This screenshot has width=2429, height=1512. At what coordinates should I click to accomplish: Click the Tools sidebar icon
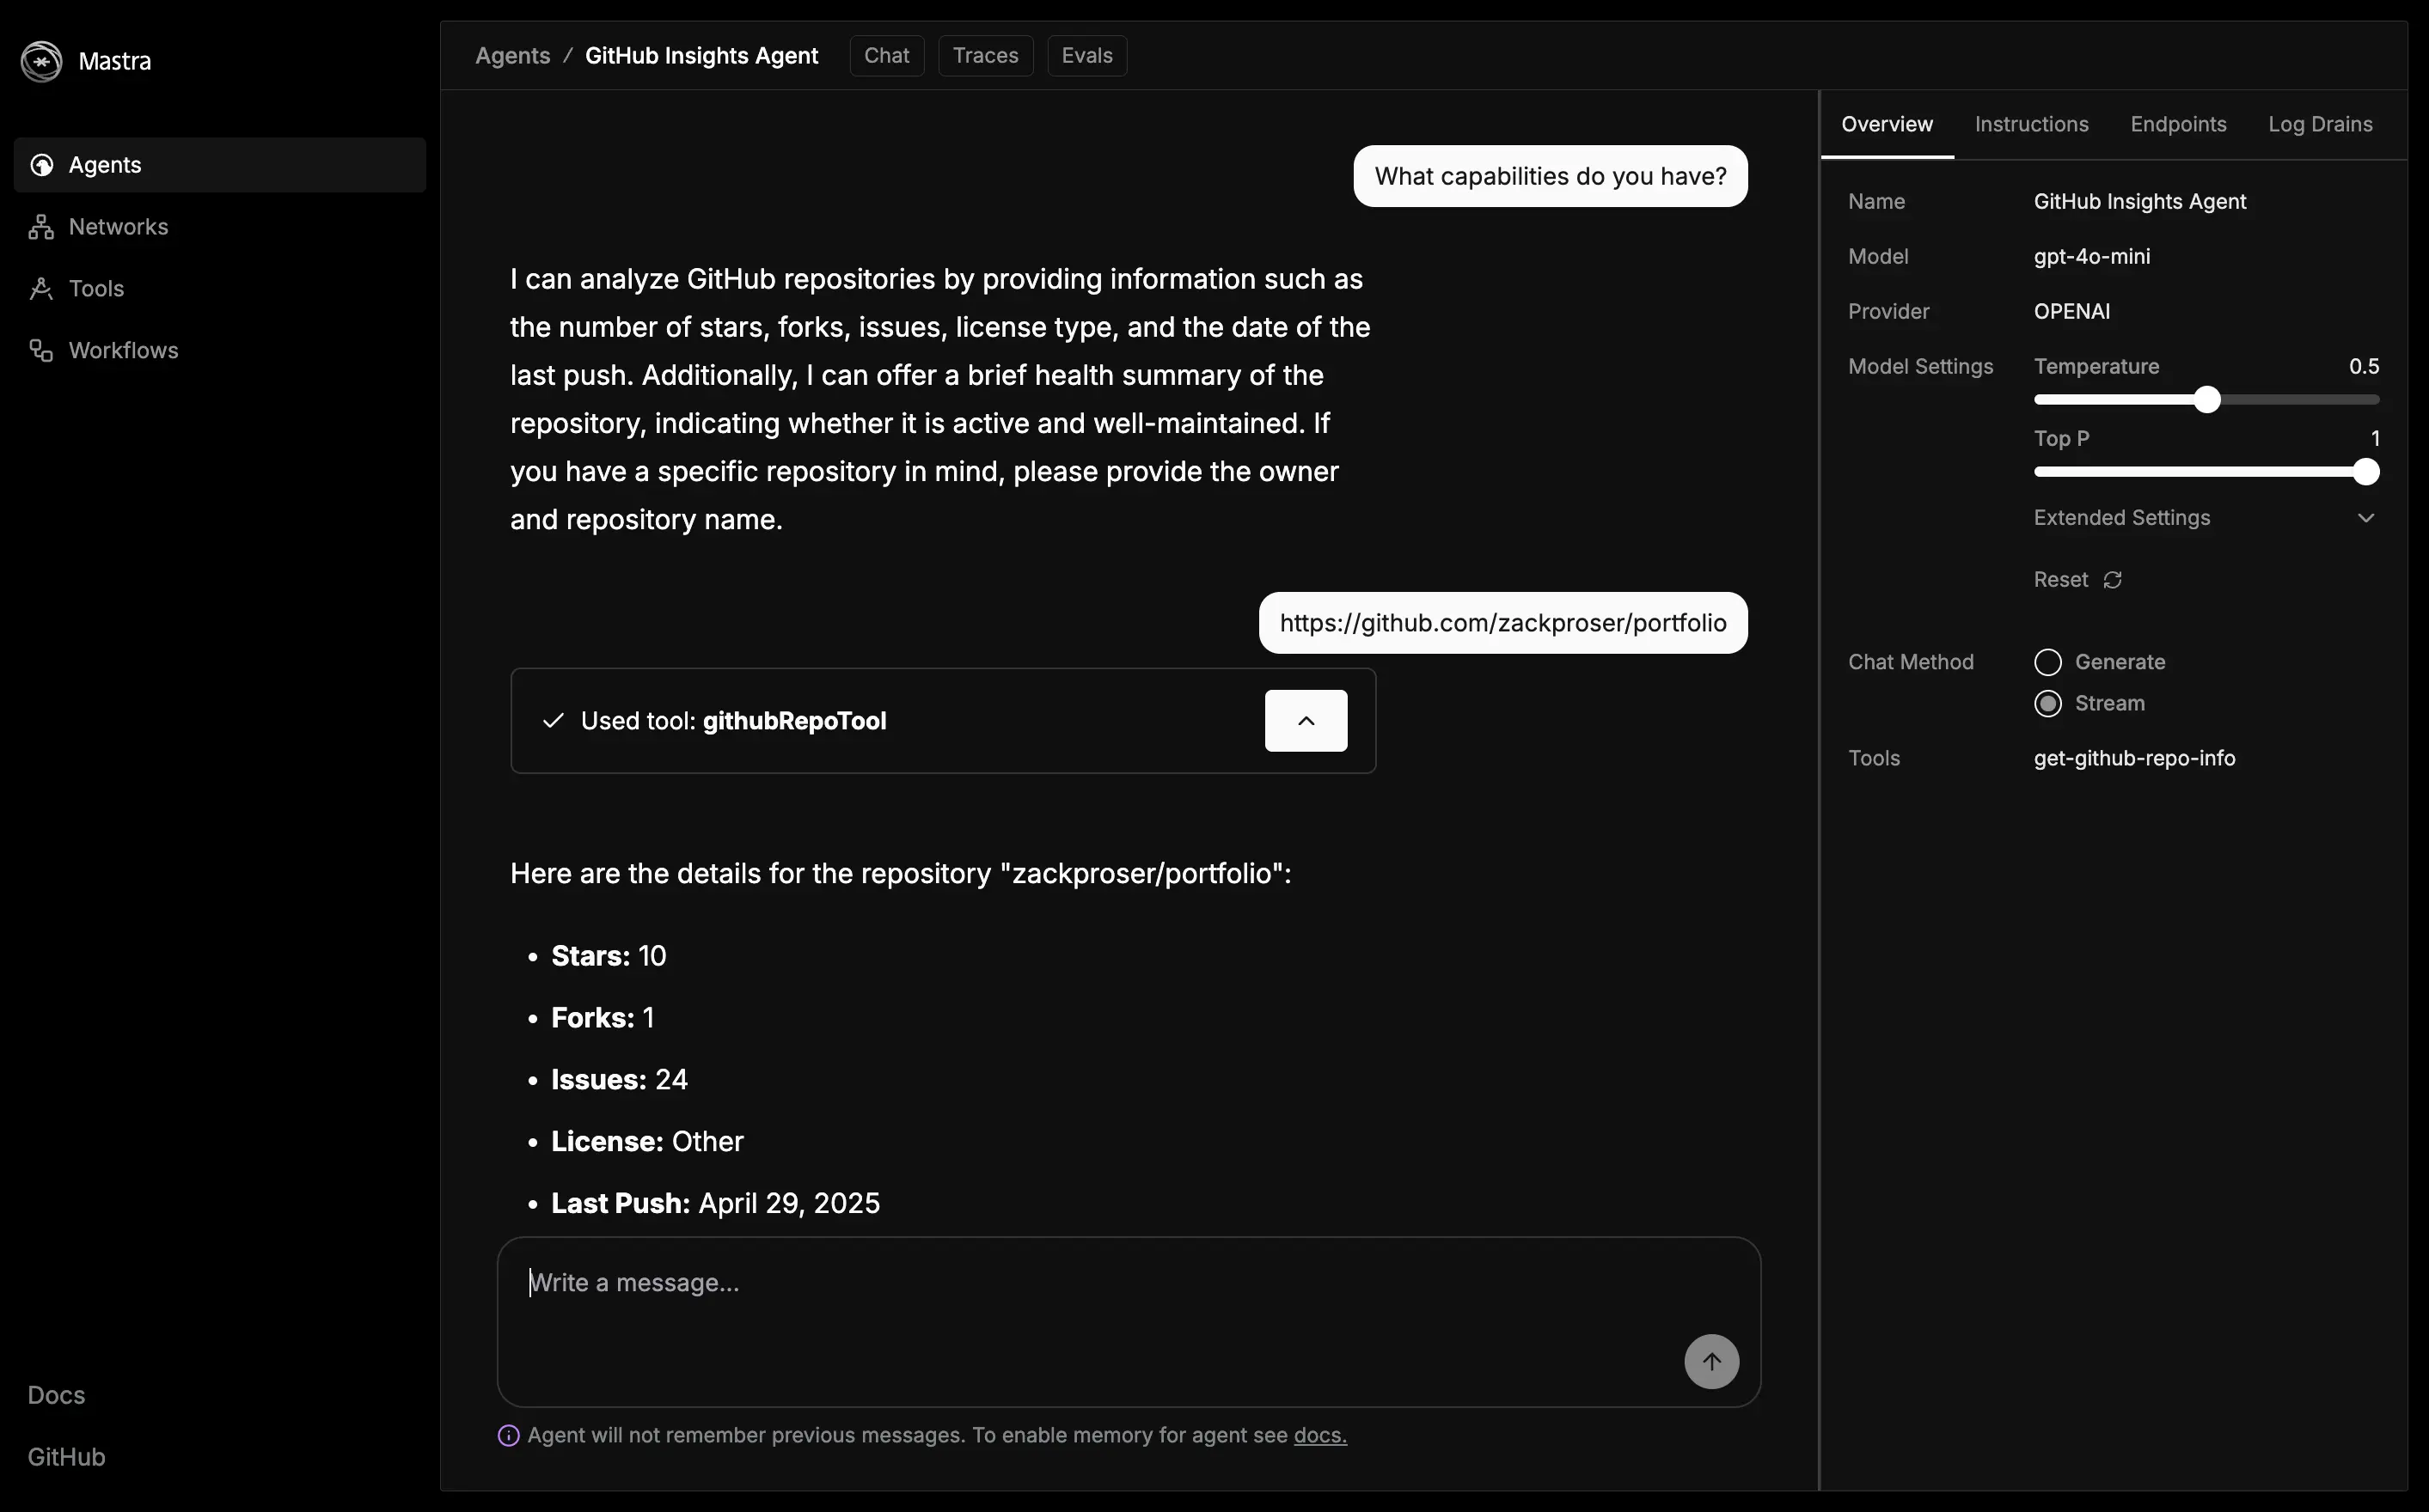point(41,289)
